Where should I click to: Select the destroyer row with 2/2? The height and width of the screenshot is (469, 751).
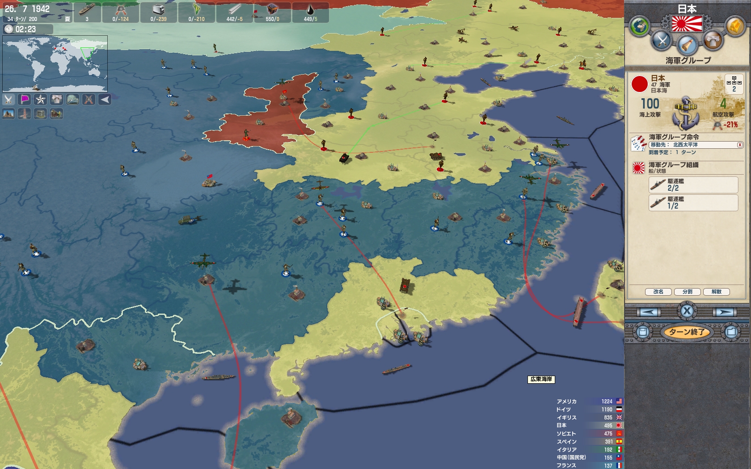[693, 185]
